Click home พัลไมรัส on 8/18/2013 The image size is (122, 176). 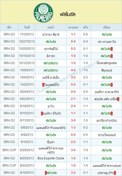click(x=52, y=173)
